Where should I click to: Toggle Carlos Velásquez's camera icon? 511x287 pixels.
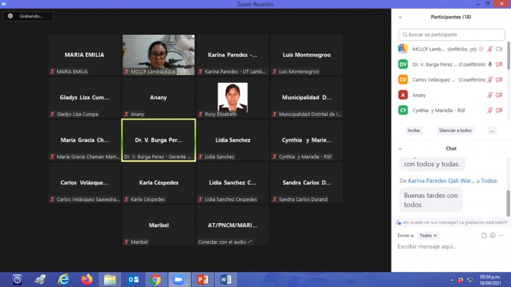[499, 80]
